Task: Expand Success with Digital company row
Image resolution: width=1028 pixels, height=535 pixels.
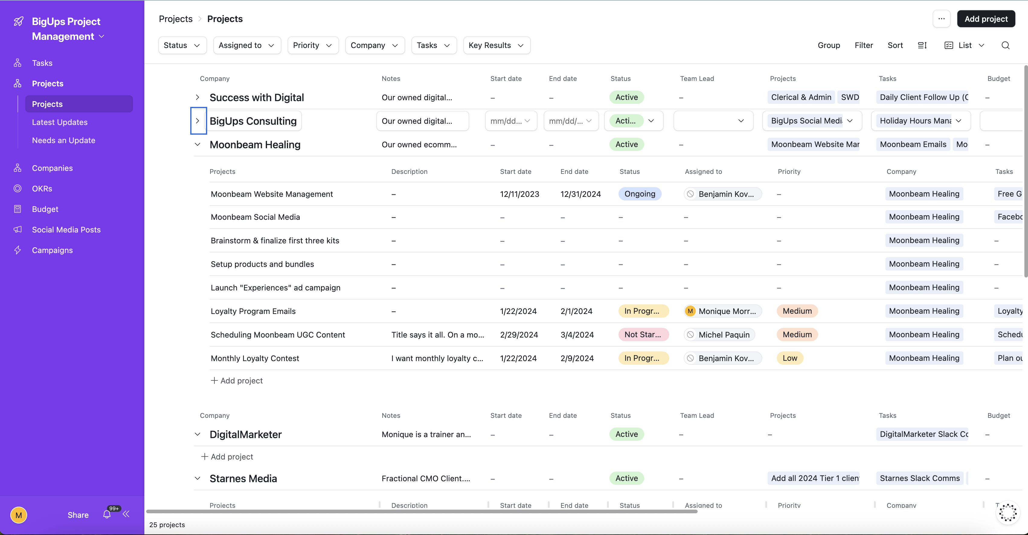Action: (198, 97)
